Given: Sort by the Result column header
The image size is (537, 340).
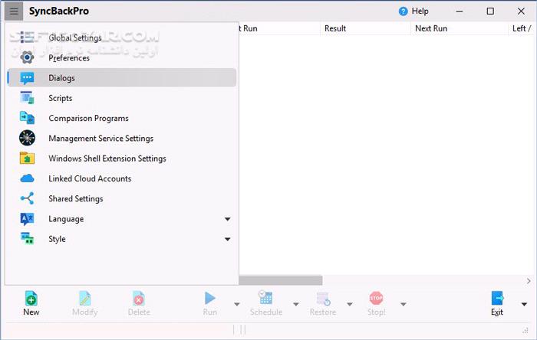Looking at the screenshot, I should coord(365,28).
